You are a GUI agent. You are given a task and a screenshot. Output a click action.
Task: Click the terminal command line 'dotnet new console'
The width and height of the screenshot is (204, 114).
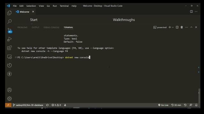77,57
